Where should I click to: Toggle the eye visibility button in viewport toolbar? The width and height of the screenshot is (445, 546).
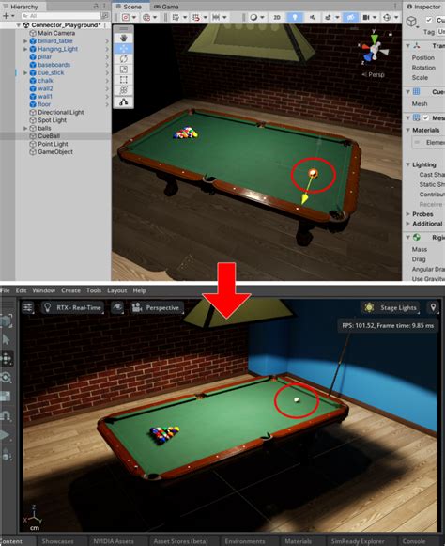point(117,307)
